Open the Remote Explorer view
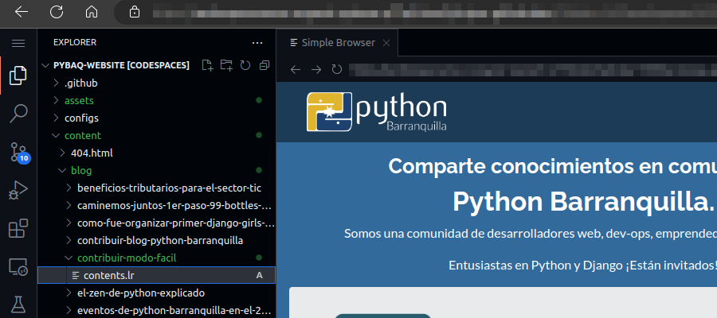Screen dimensions: 717x318 tap(18, 266)
